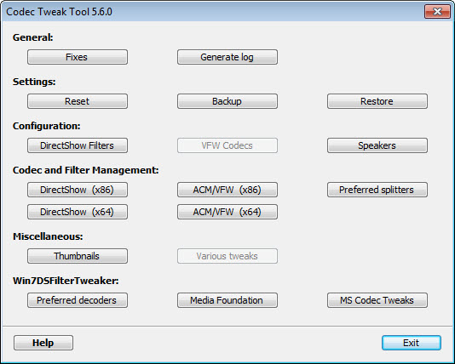
Task: Open MS Codec Tweaks
Action: 377,300
